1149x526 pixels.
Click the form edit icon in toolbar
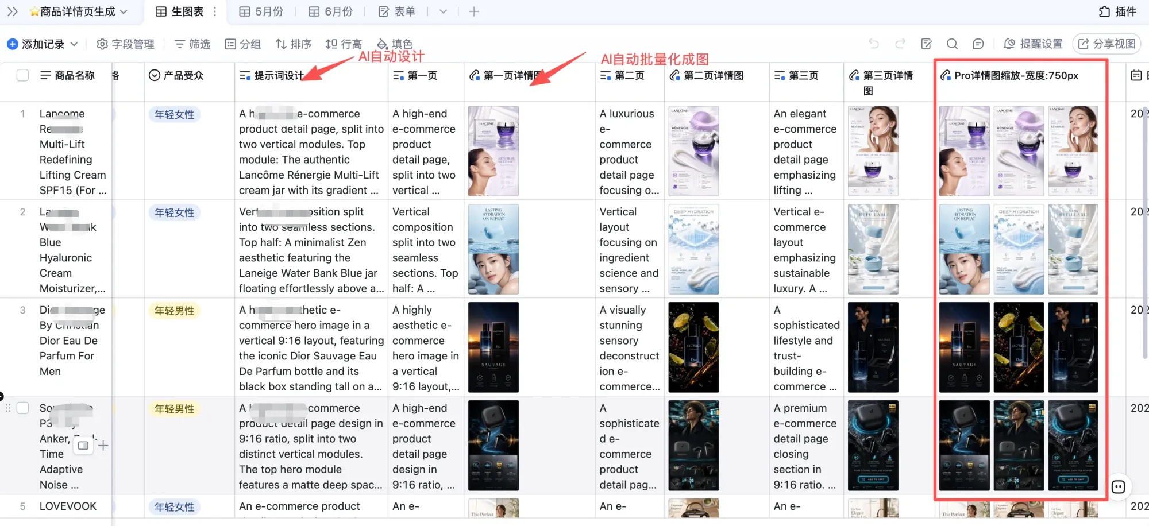click(926, 44)
